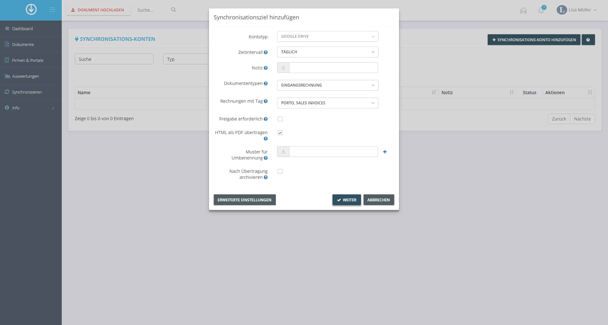This screenshot has height=325, width=608.
Task: Open the Dokumententypen Eingangsrechnung dropdown
Action: 327,85
